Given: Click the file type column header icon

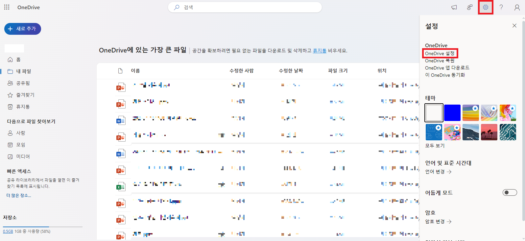Looking at the screenshot, I should pyautogui.click(x=120, y=71).
